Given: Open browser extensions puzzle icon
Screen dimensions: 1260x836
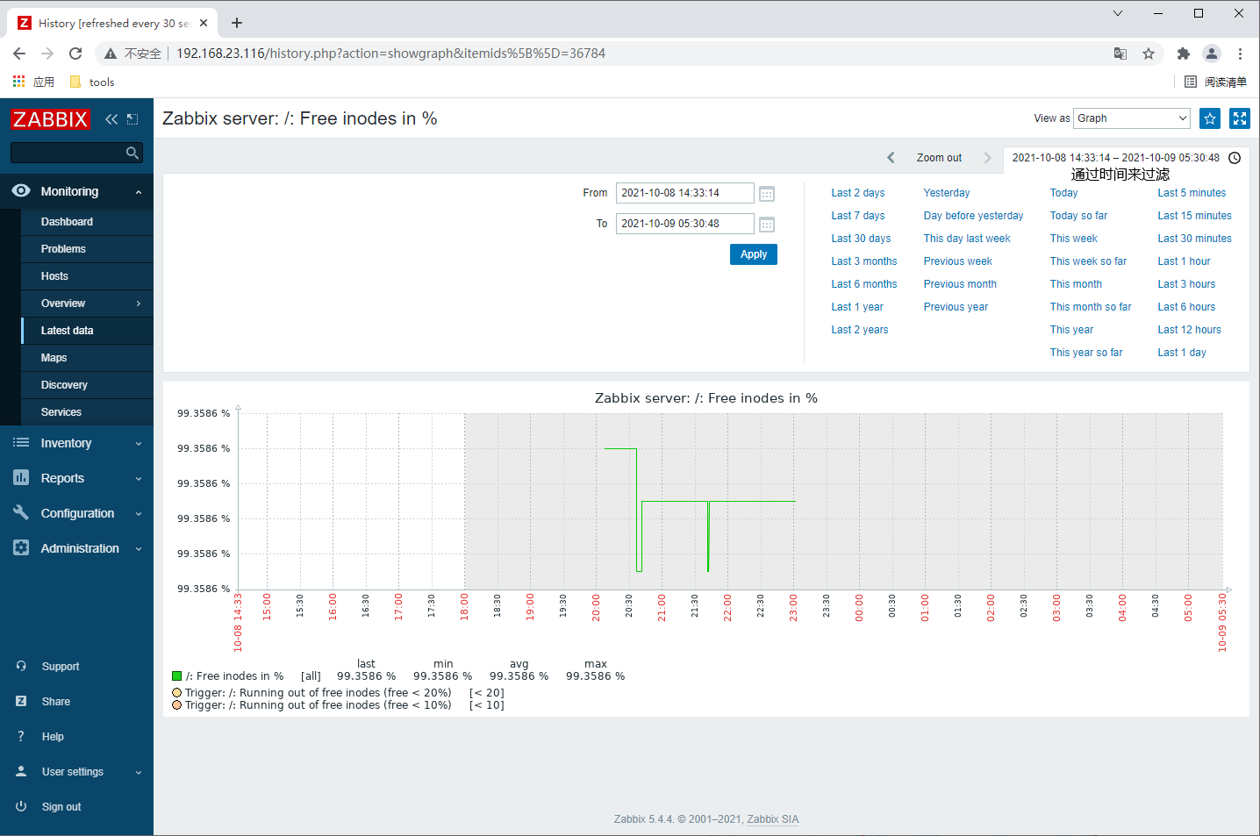Looking at the screenshot, I should 1184,54.
